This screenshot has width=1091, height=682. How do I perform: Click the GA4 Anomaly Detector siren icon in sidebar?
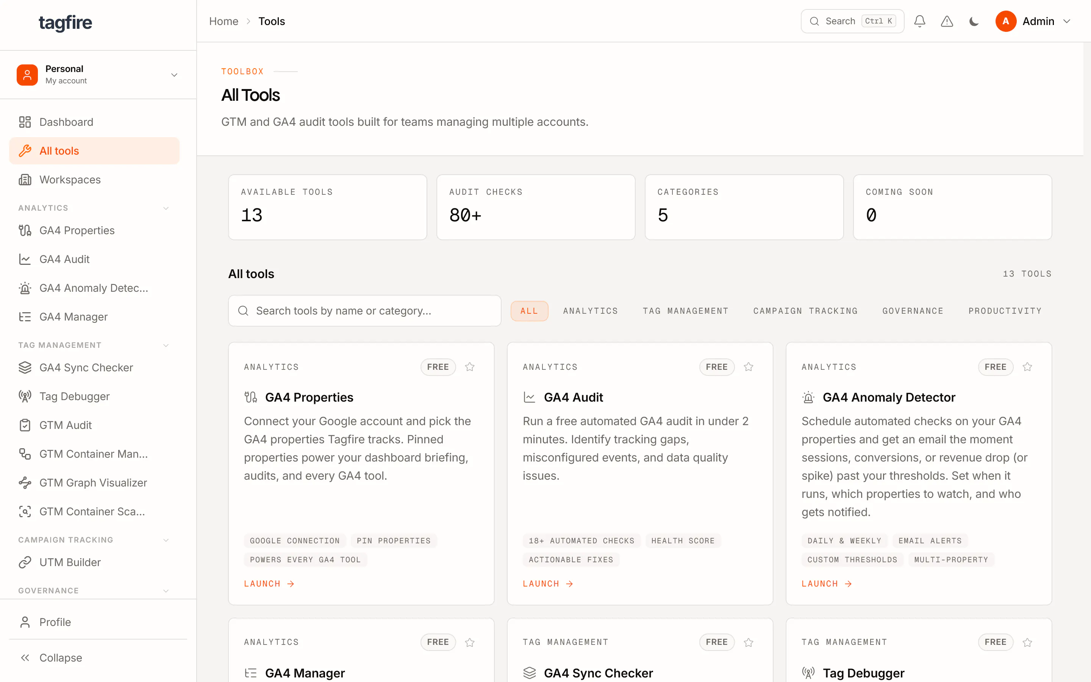click(x=25, y=288)
